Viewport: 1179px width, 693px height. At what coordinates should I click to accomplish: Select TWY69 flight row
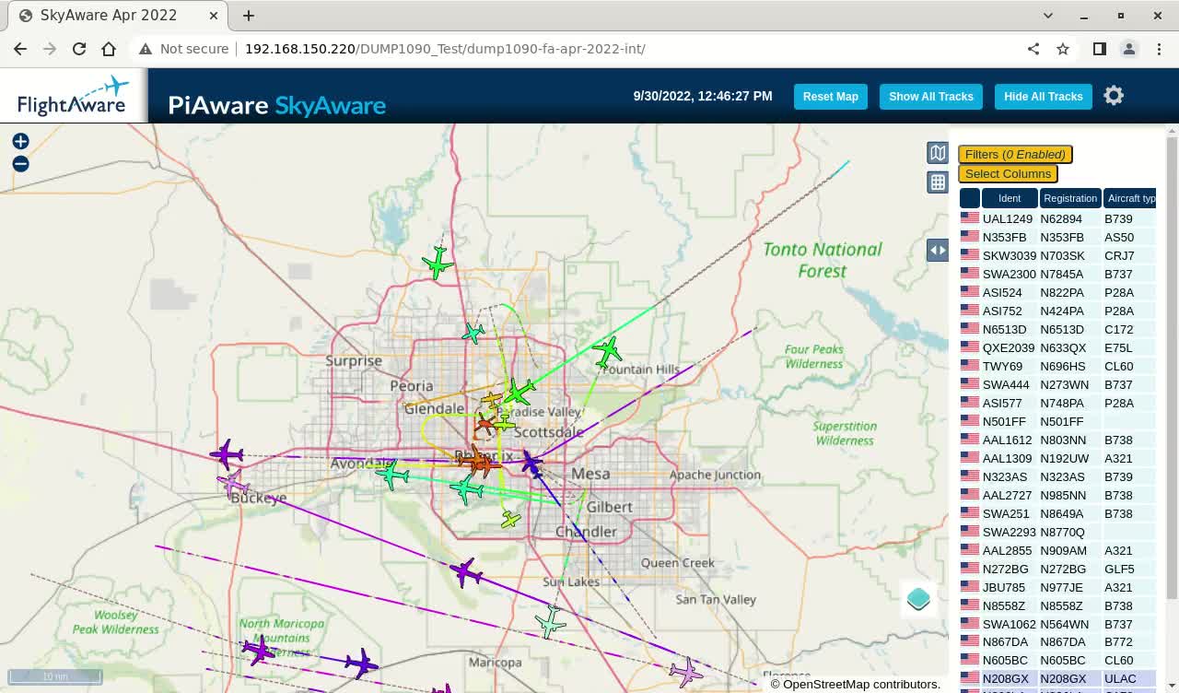pyautogui.click(x=1057, y=366)
